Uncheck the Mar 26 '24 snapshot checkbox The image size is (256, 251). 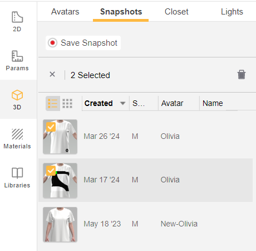pyautogui.click(x=51, y=127)
